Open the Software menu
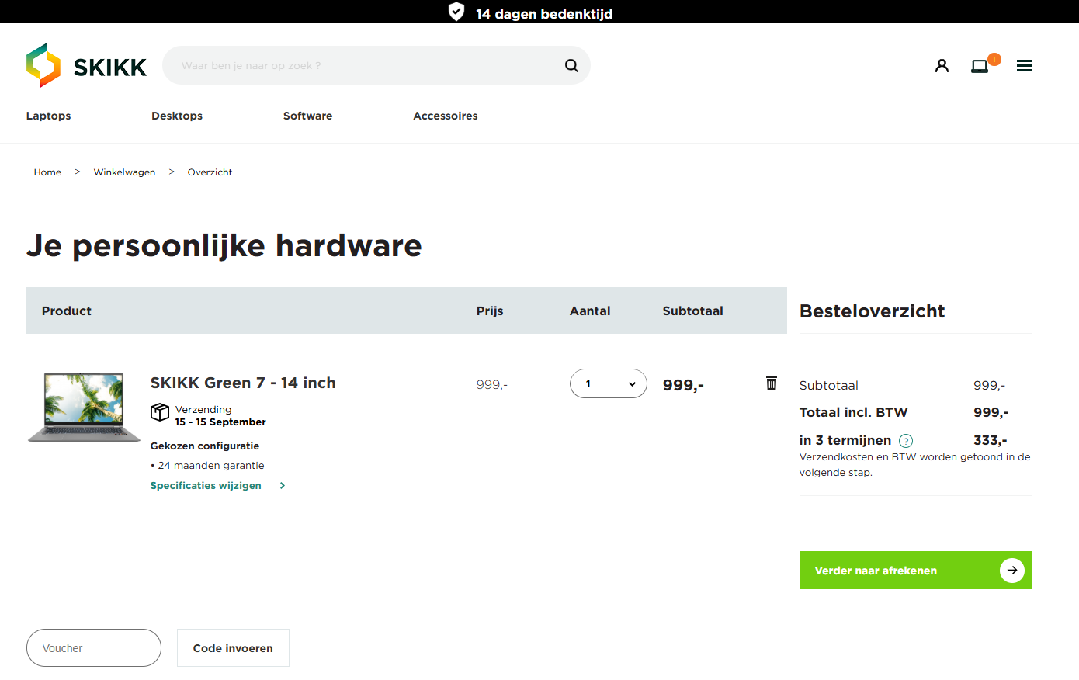Image resolution: width=1079 pixels, height=680 pixels. 307,116
